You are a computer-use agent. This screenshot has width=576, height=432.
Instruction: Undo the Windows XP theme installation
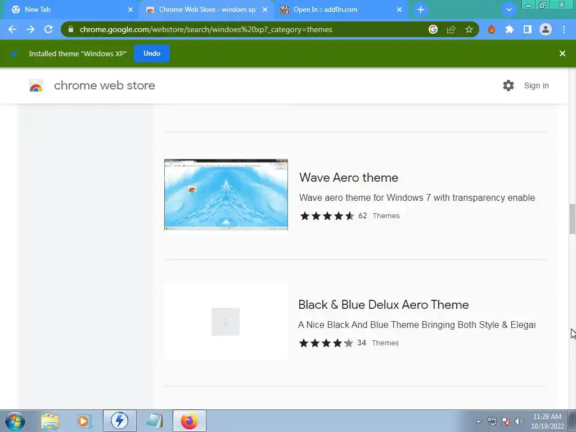pos(152,53)
